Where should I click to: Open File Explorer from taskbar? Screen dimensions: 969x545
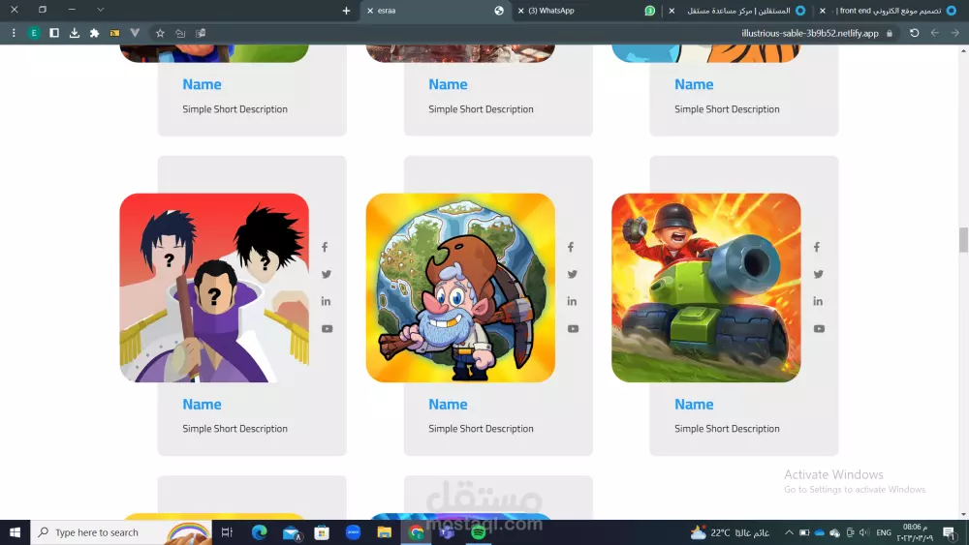[385, 532]
